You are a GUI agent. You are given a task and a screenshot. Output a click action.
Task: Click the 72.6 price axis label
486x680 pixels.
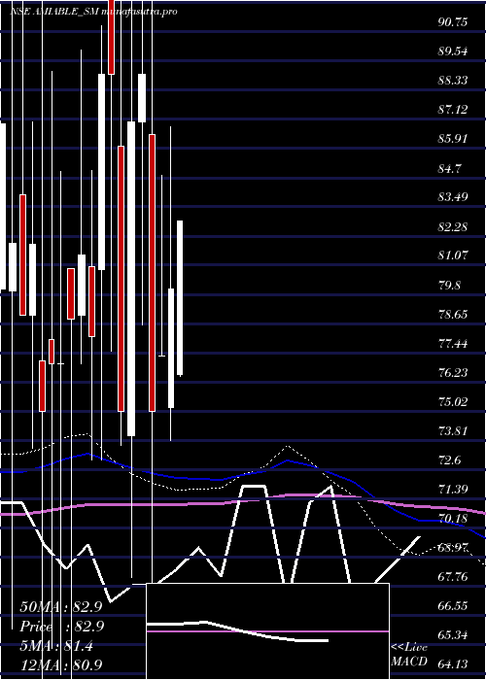[x=450, y=460]
